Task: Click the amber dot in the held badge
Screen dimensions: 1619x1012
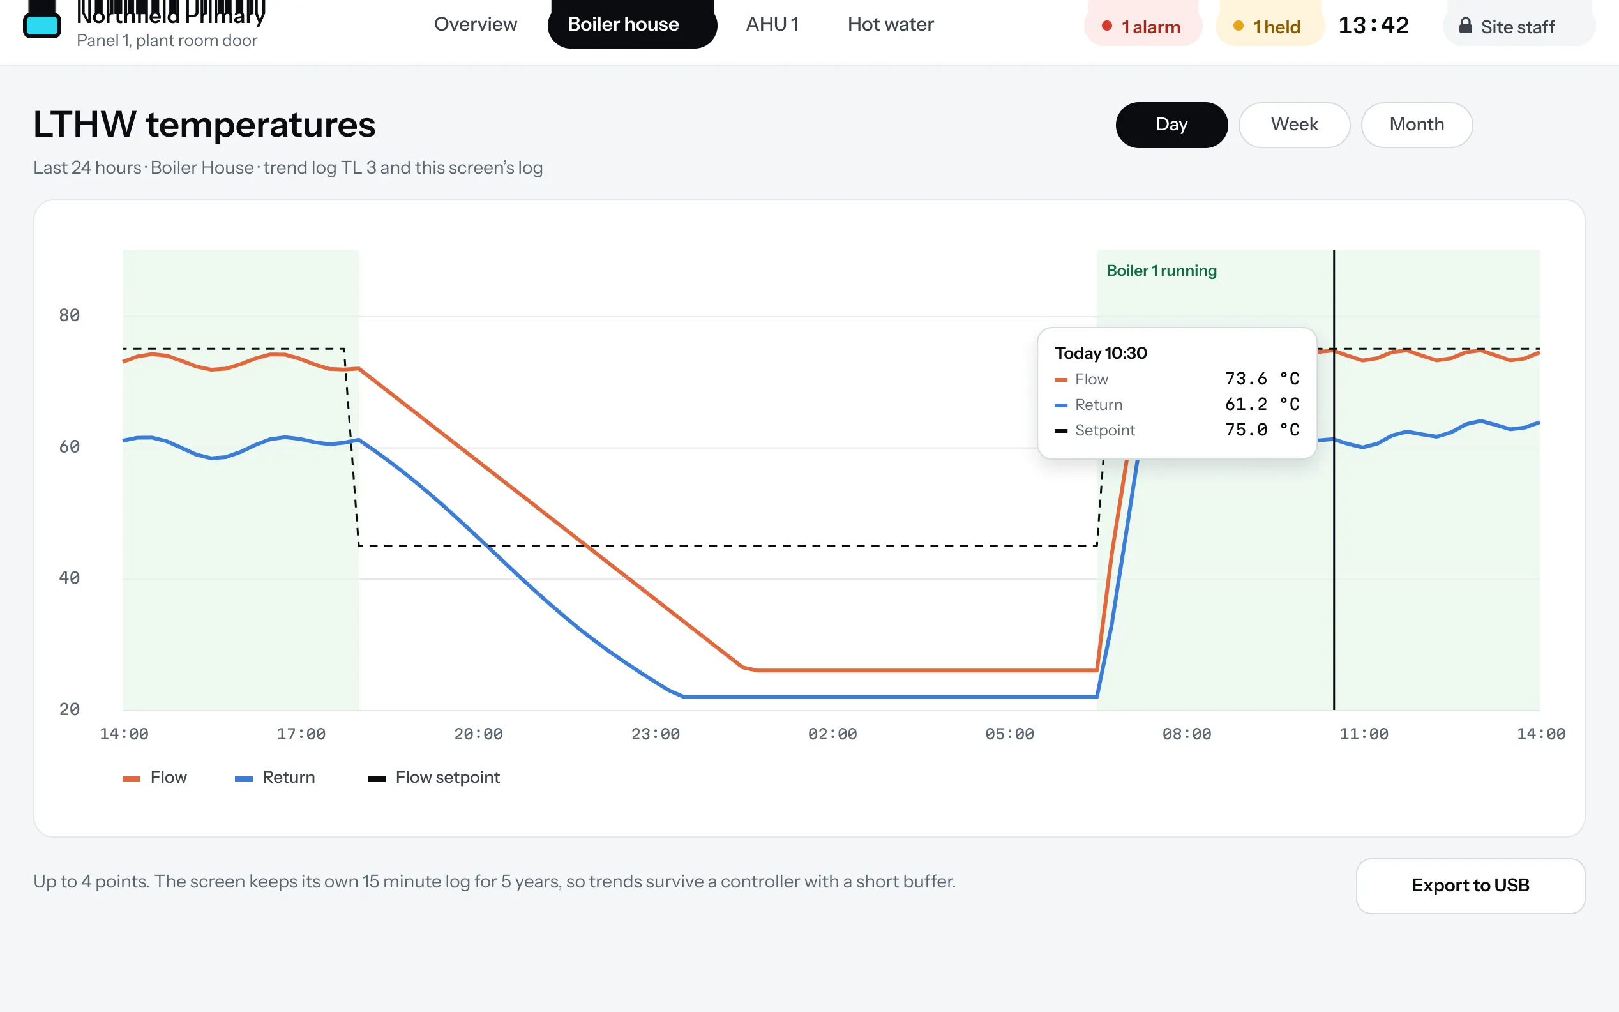Action: [1238, 26]
